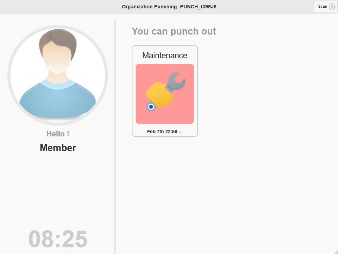Click the Organization Punching window title
338x254 pixels.
coord(169,7)
